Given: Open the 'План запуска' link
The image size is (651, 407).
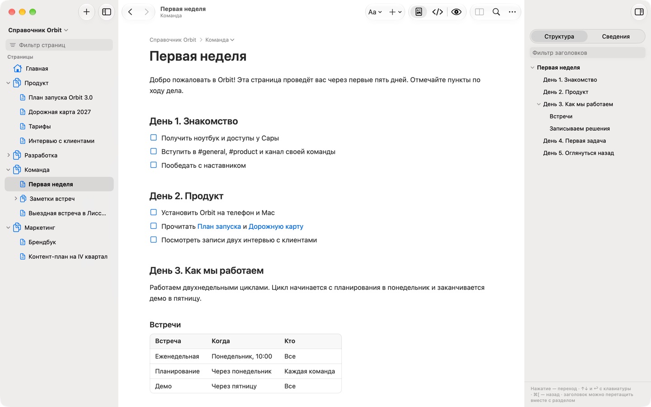Looking at the screenshot, I should point(219,226).
